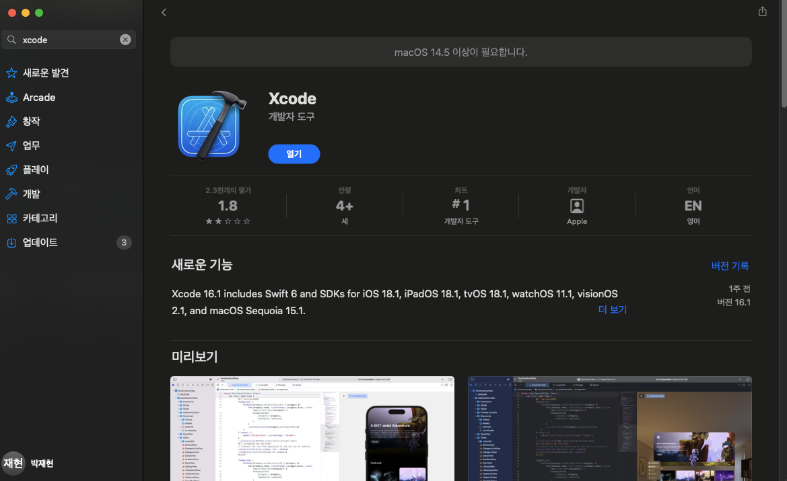Clear the xcode search text

pos(125,40)
